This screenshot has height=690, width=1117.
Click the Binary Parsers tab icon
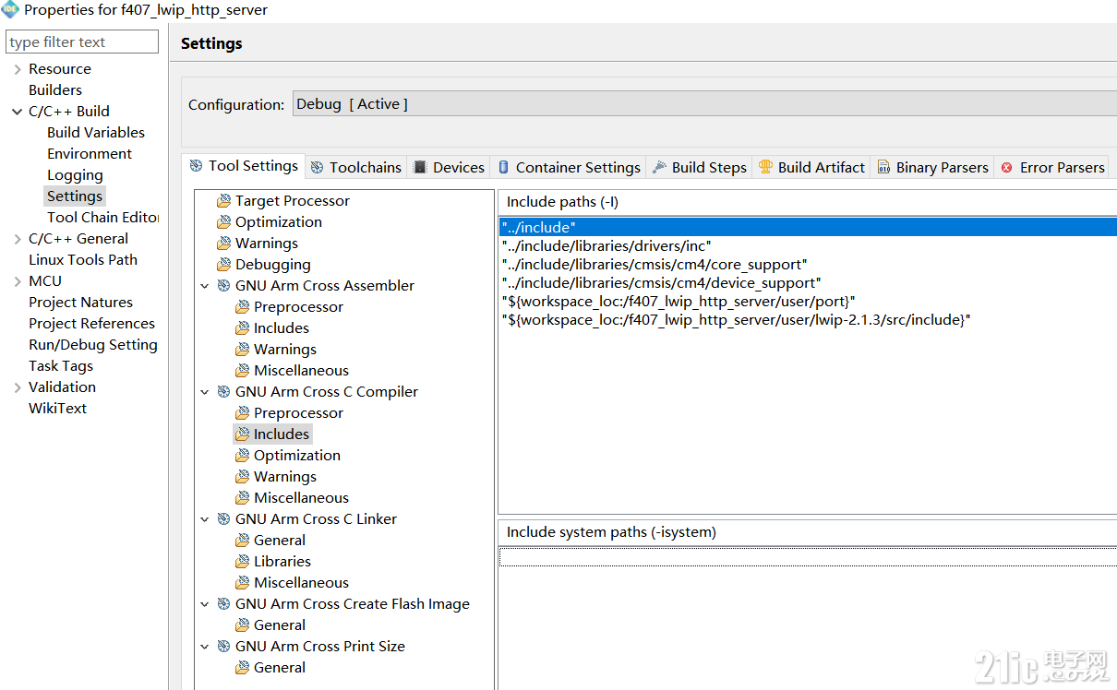point(883,168)
